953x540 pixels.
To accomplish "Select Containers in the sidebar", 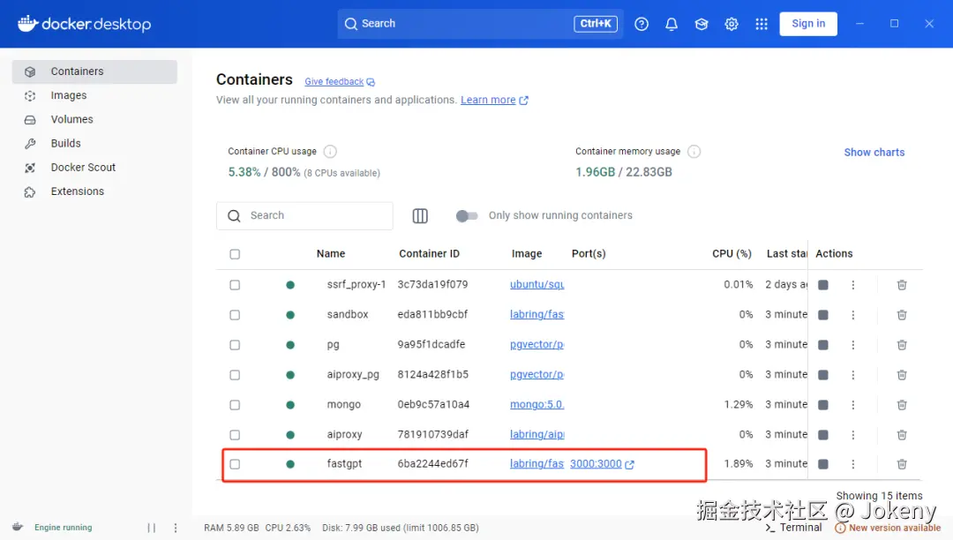I will pyautogui.click(x=94, y=71).
